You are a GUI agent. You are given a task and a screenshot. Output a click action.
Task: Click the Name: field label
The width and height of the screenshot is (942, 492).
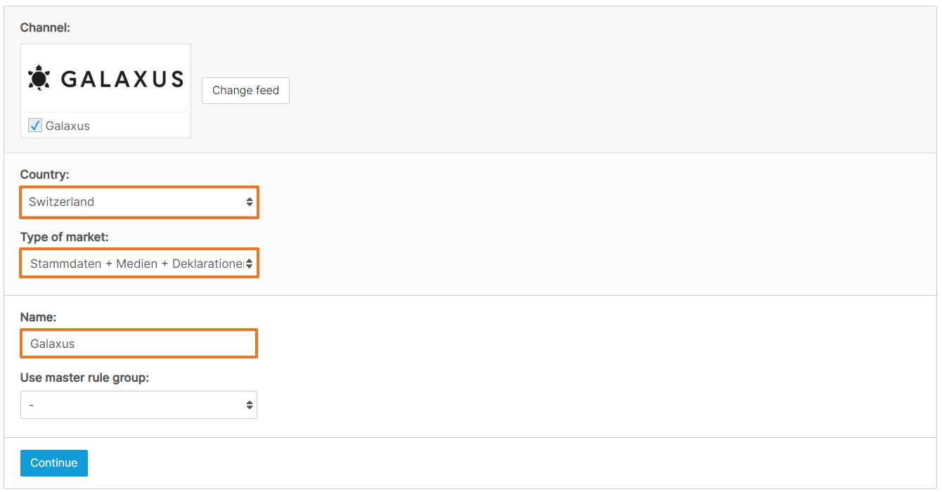point(39,318)
